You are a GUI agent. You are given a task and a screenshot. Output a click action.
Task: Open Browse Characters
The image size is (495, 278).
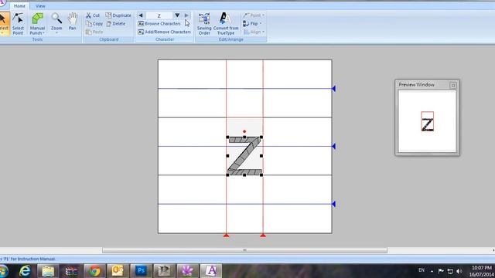[159, 24]
